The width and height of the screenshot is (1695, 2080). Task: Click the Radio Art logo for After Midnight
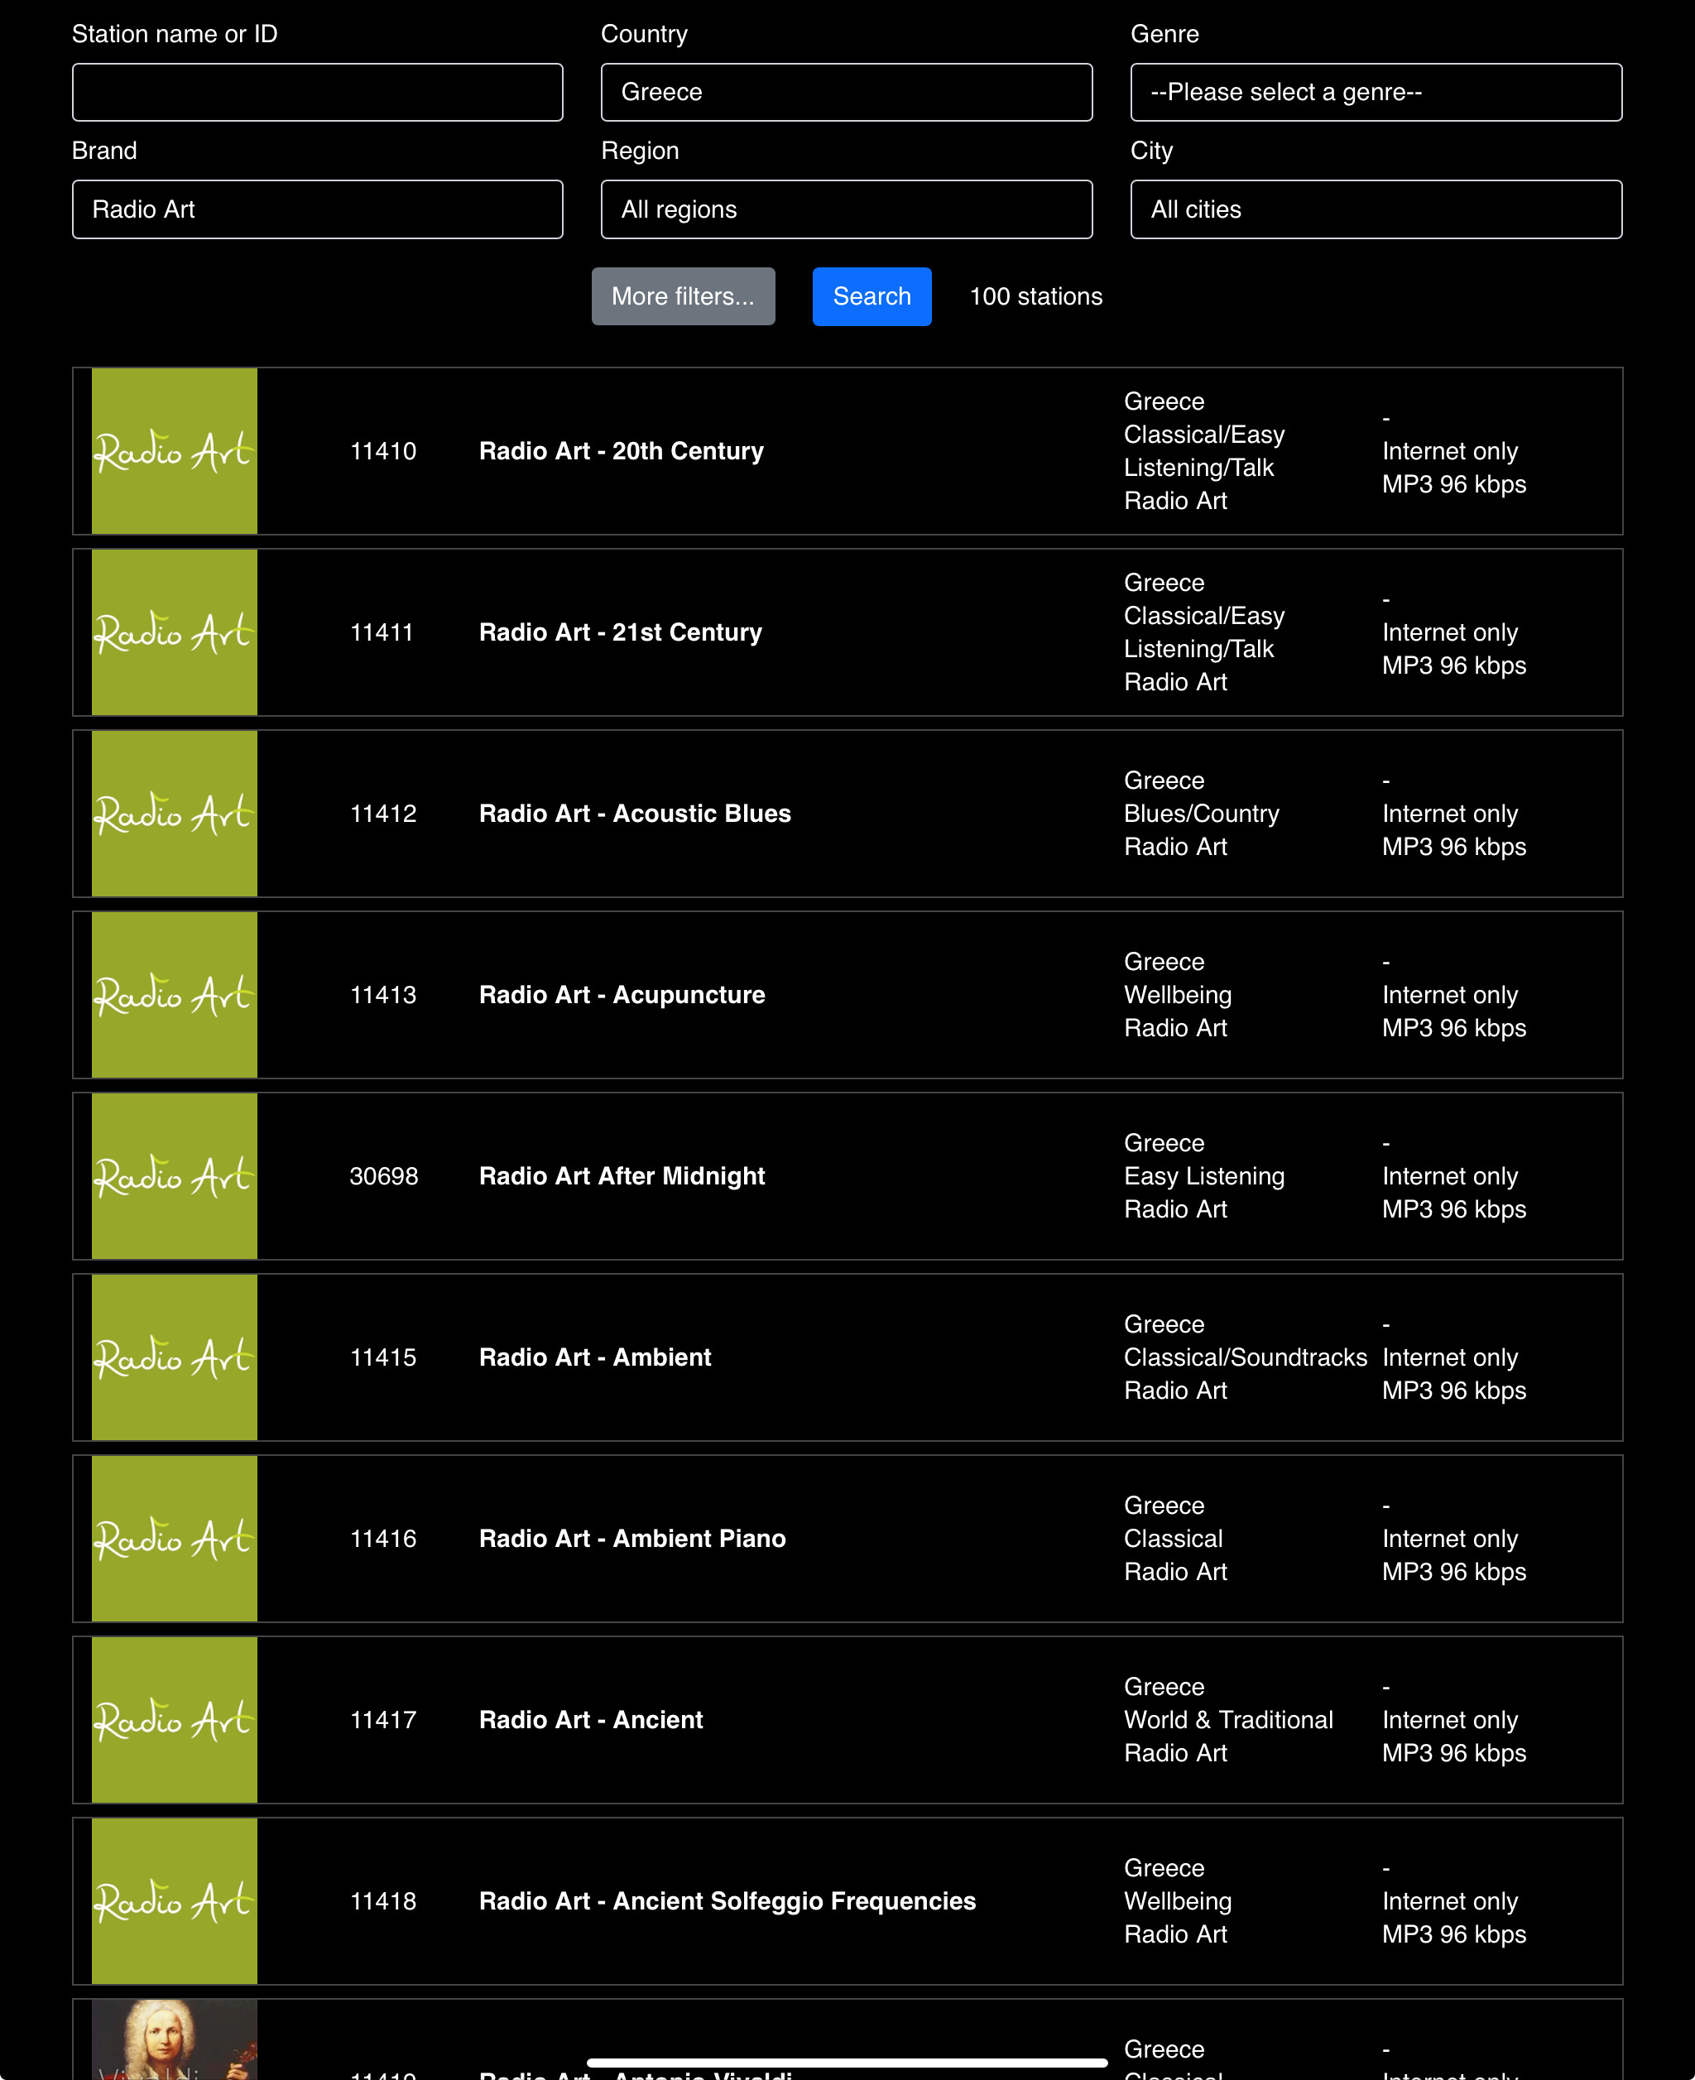(x=175, y=1175)
